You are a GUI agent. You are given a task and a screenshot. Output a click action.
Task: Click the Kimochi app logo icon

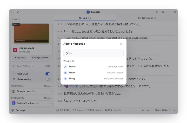click(88, 12)
